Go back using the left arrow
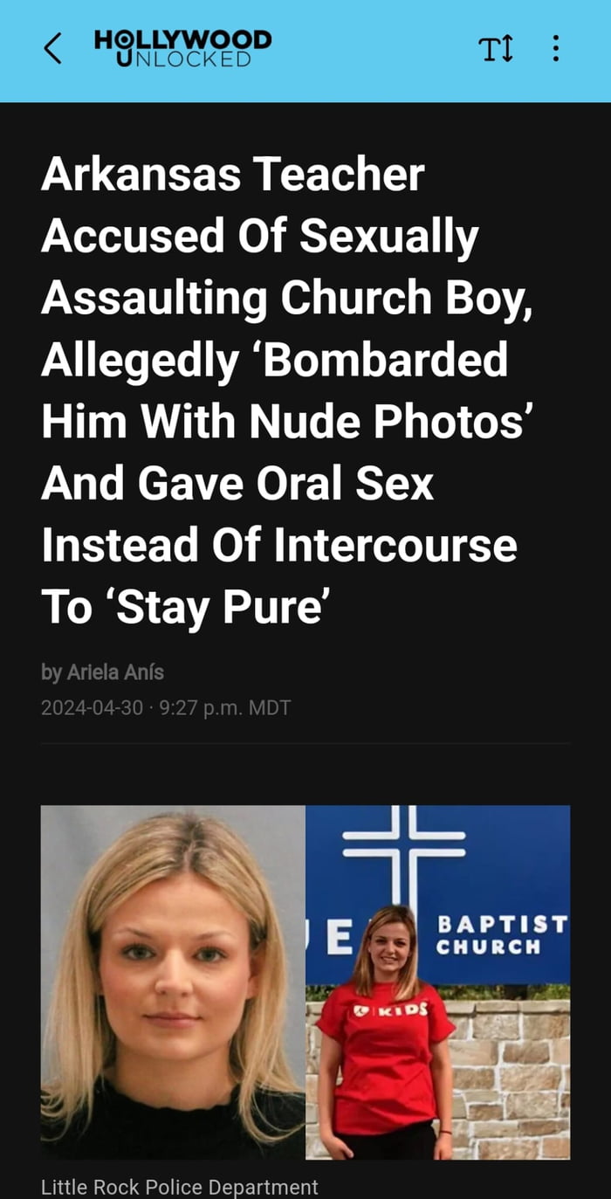The height and width of the screenshot is (1199, 611). point(52,49)
